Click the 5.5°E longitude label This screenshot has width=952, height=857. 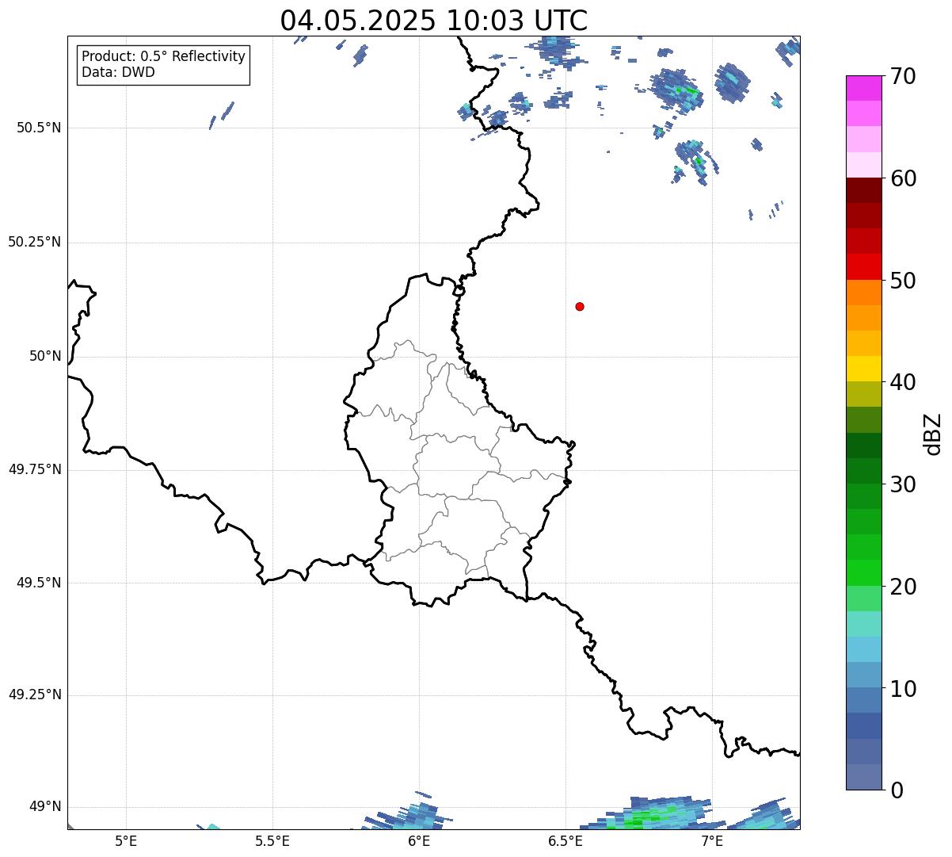click(272, 840)
